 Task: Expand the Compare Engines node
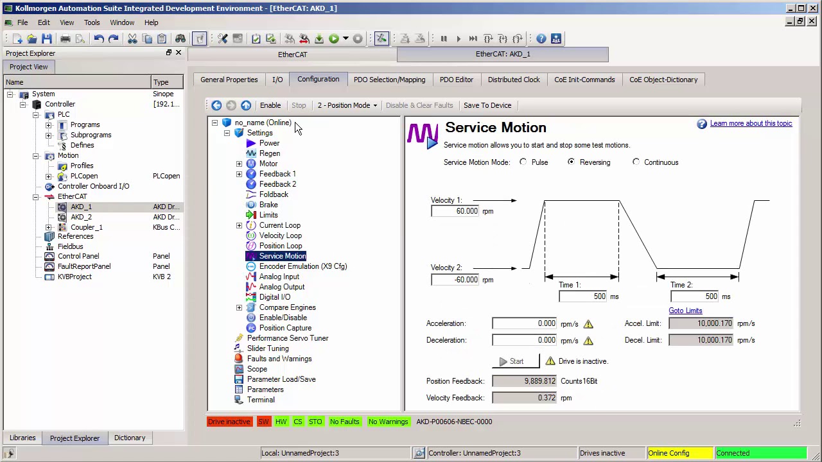pyautogui.click(x=240, y=307)
